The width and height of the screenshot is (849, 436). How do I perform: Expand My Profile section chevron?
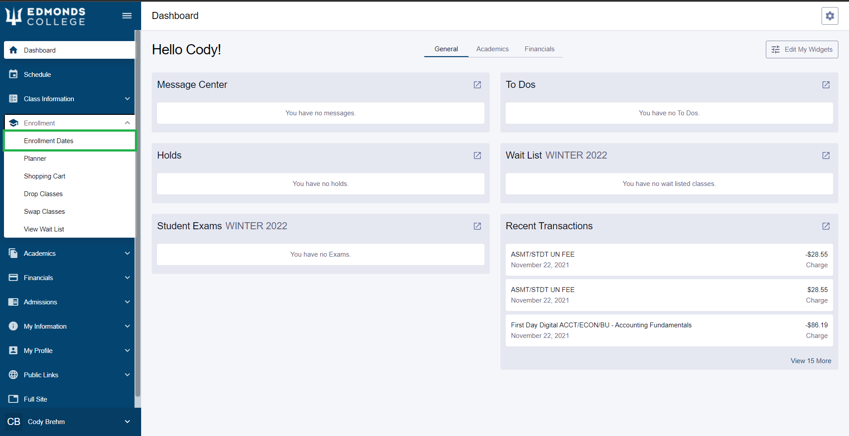click(x=127, y=350)
